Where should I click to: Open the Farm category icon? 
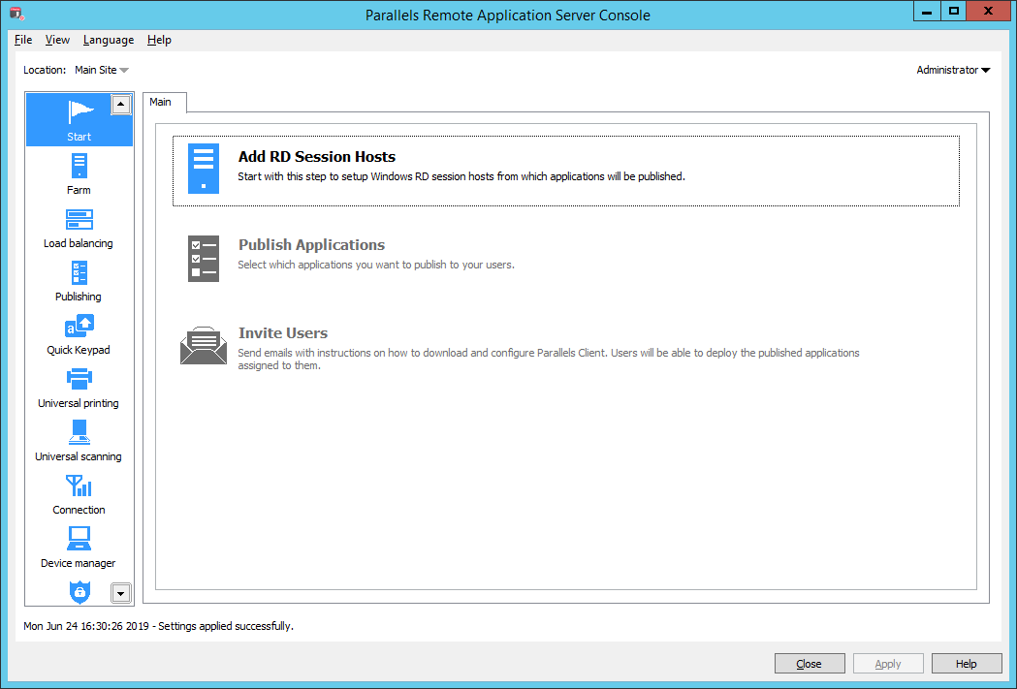(x=79, y=166)
